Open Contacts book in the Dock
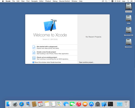This screenshot has height=108, width=135. pyautogui.click(x=34, y=104)
